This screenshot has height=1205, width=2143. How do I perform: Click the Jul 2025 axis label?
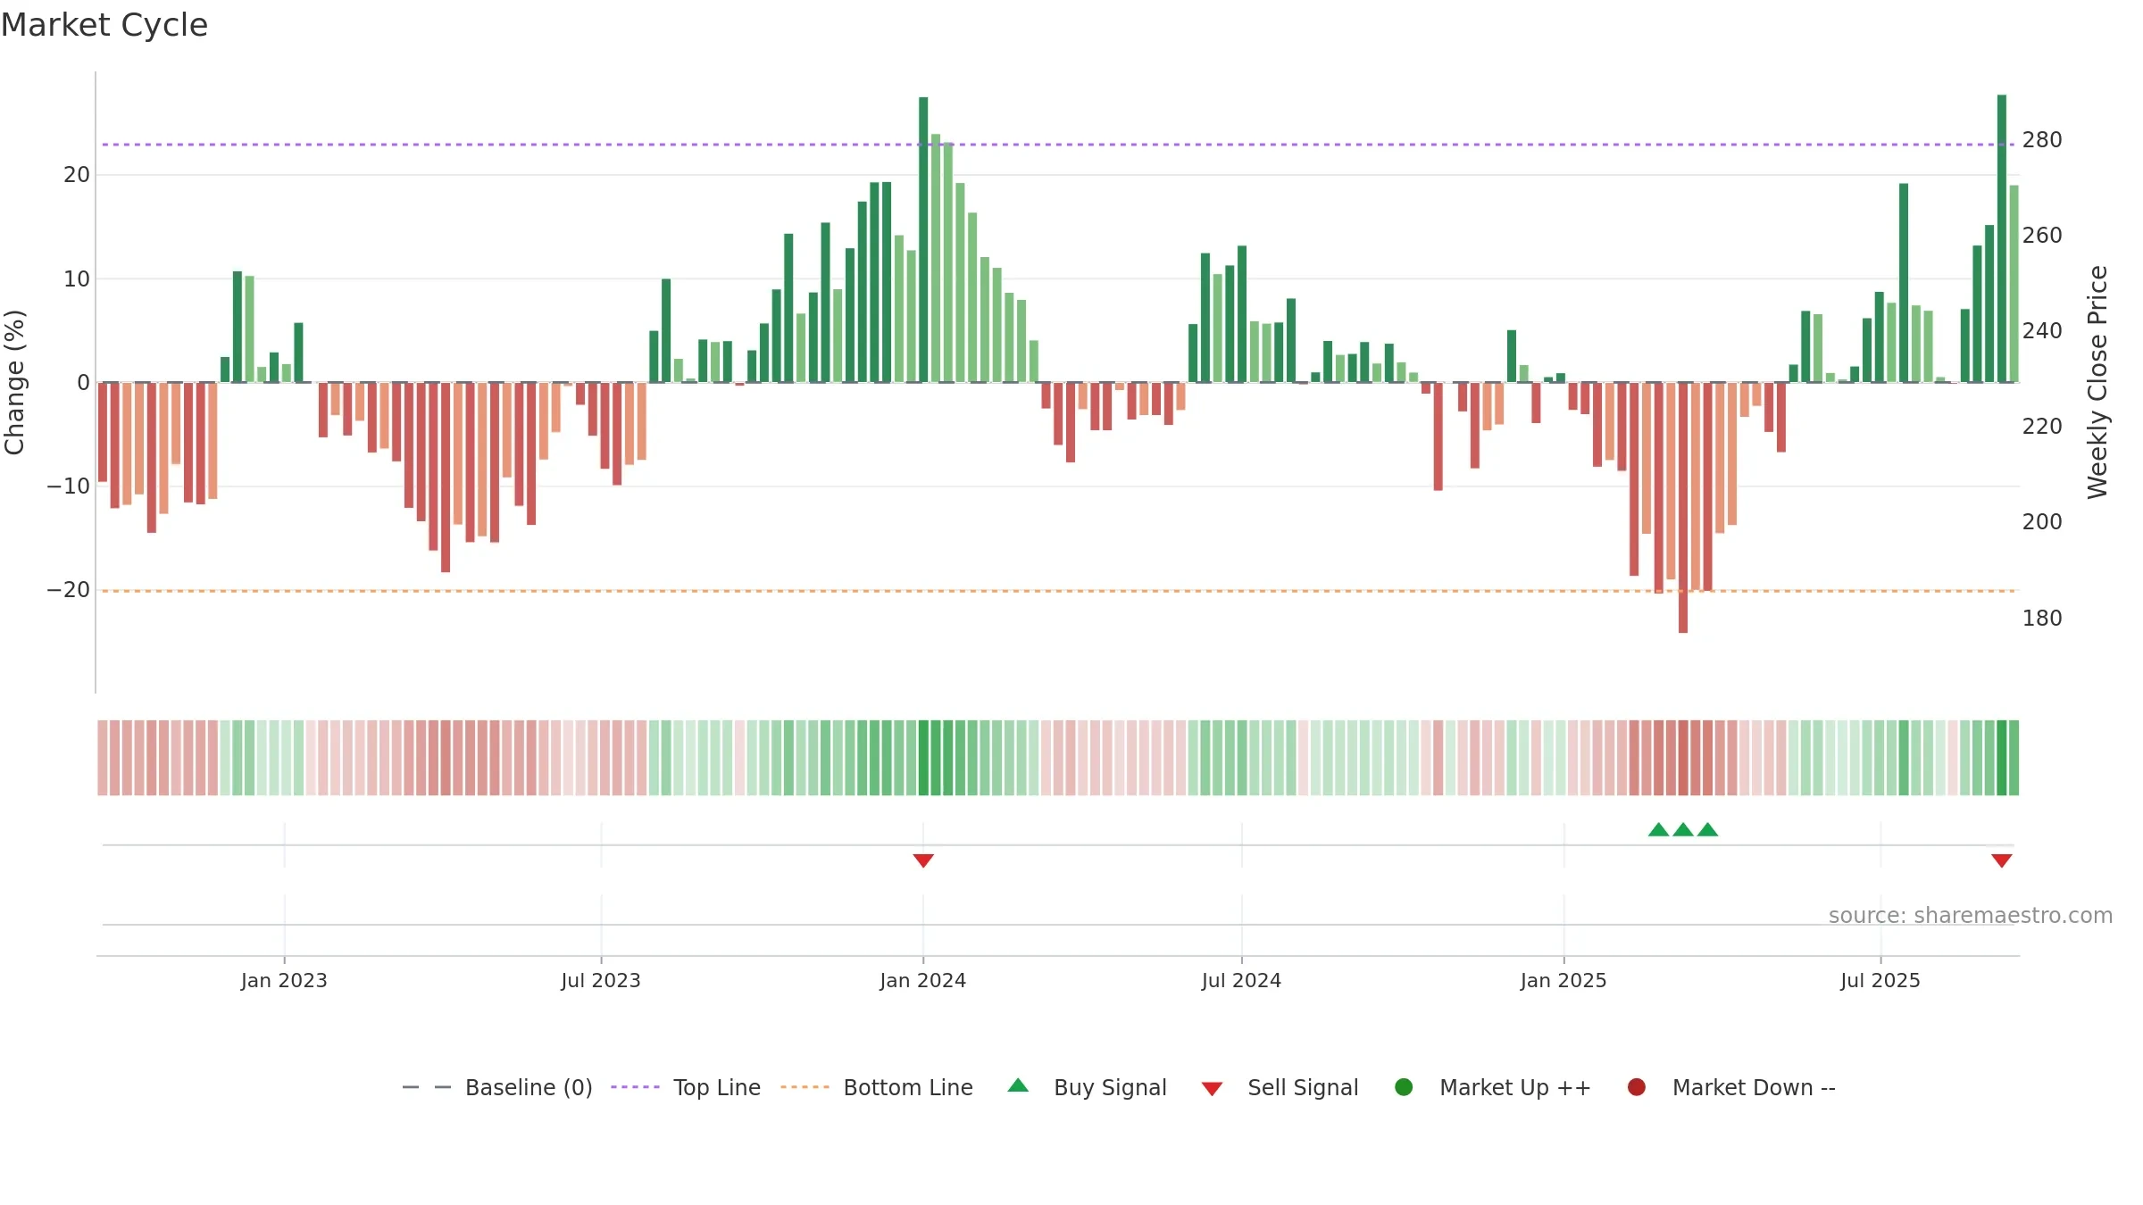tap(1880, 980)
